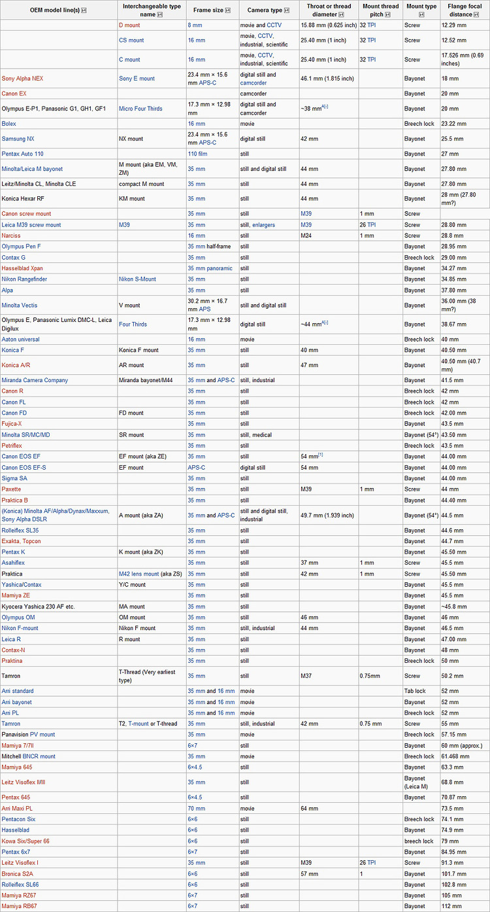490x912 pixels.
Task: Open the Leica M39 screw mount link
Action: point(31,224)
